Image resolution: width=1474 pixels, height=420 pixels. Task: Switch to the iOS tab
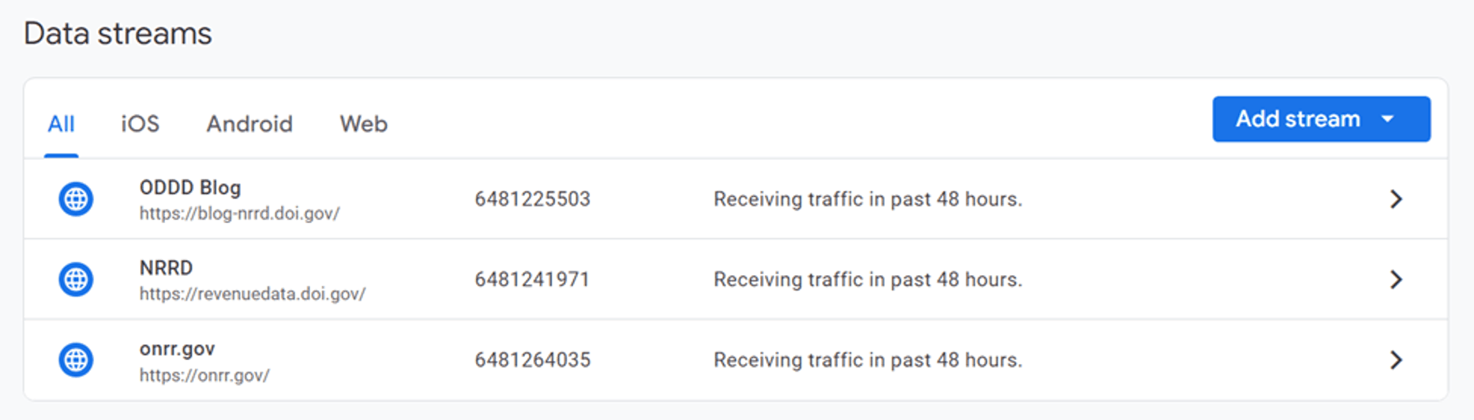coord(140,124)
